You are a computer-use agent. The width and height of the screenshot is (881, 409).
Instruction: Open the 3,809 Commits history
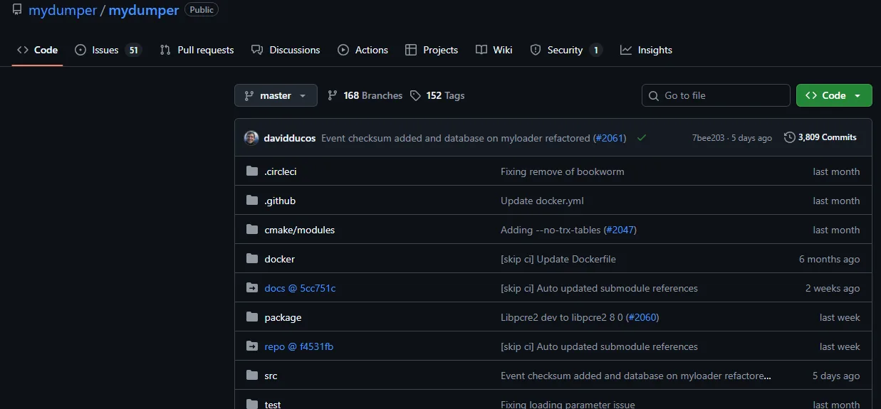(x=820, y=137)
